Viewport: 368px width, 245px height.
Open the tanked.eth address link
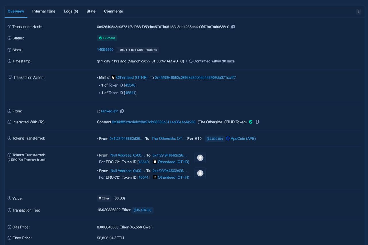[110, 111]
